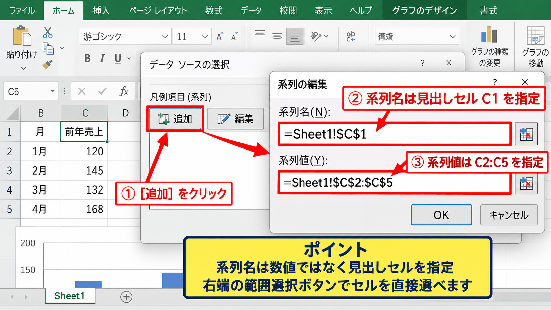Switch to the 数式 ribbon tab

[x=214, y=11]
